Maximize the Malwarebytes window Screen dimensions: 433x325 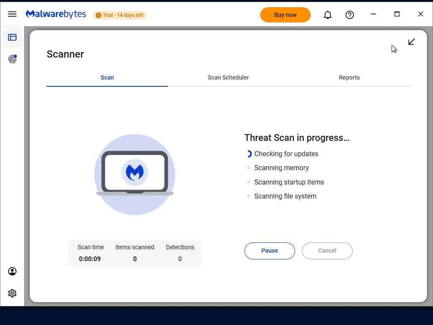click(397, 14)
